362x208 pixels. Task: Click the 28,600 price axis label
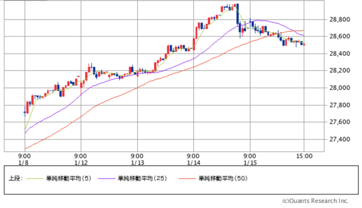(x=340, y=36)
